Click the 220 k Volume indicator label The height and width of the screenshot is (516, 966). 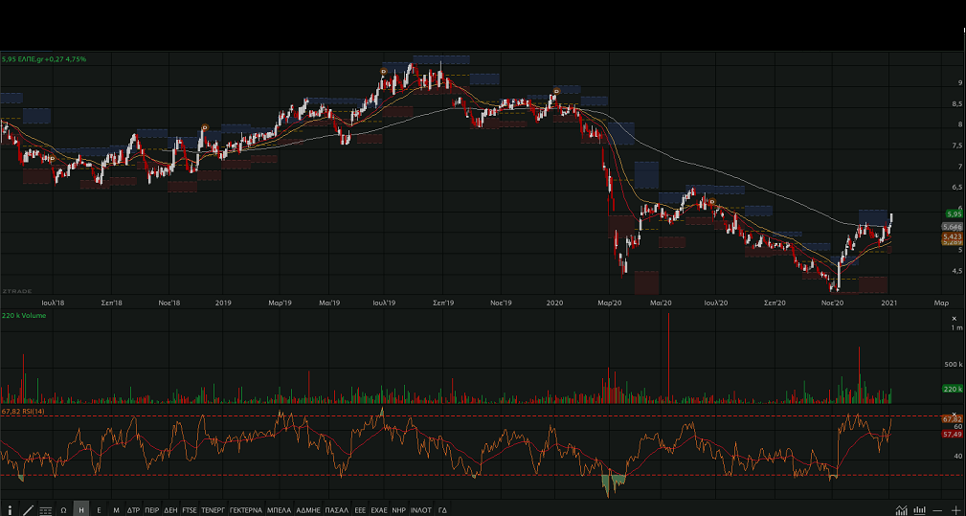pyautogui.click(x=24, y=315)
